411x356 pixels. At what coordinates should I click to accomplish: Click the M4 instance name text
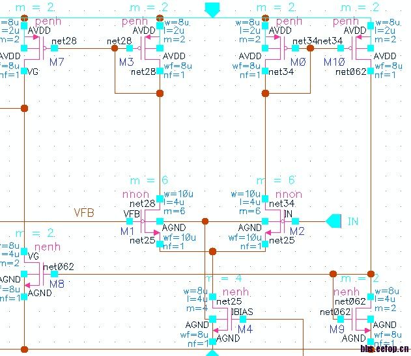pyautogui.click(x=246, y=329)
